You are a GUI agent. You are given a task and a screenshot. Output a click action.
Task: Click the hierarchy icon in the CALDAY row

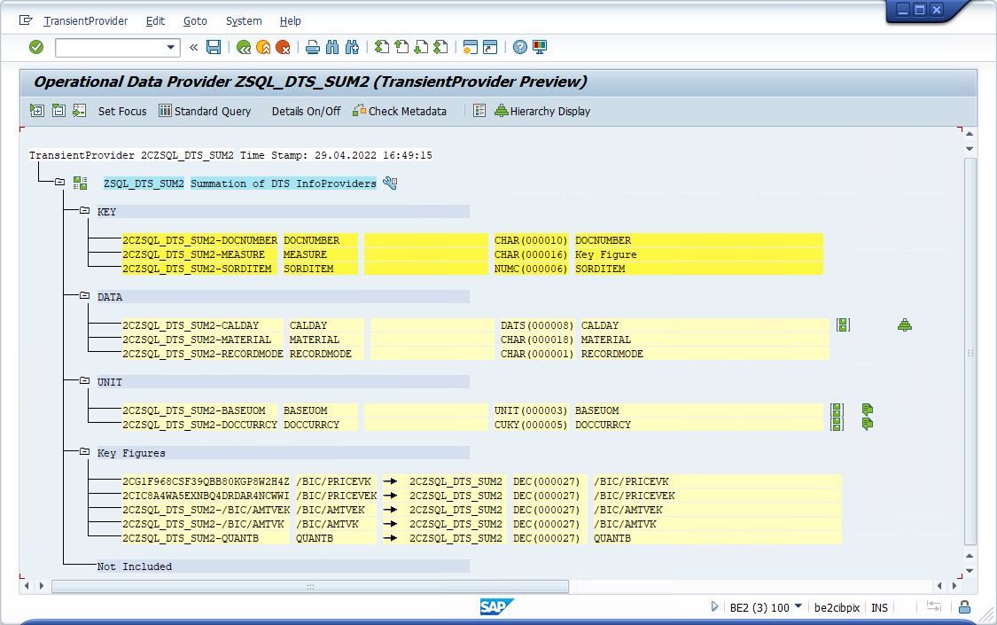905,325
